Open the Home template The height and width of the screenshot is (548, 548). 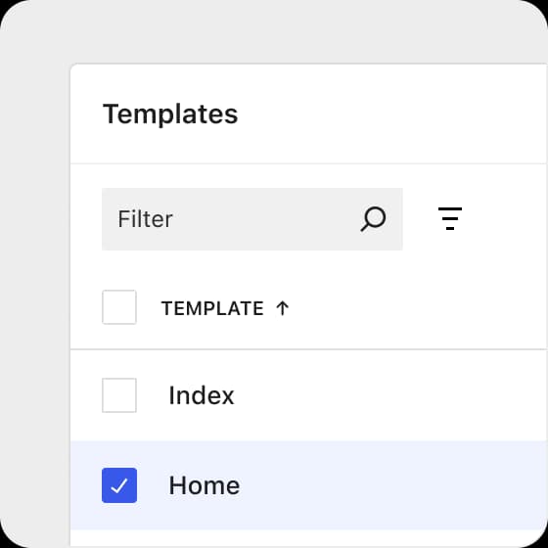[x=205, y=485]
